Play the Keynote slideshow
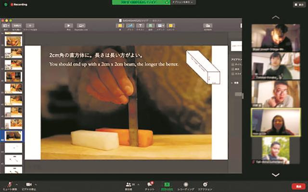 point(69,26)
